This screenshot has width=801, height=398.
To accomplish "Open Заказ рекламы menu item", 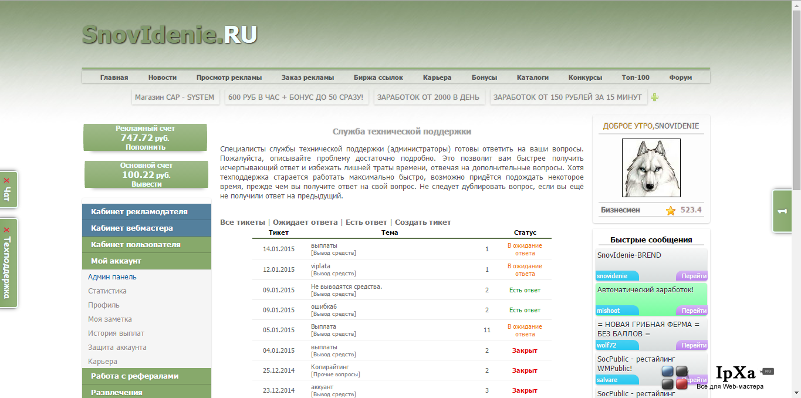I will click(x=307, y=77).
